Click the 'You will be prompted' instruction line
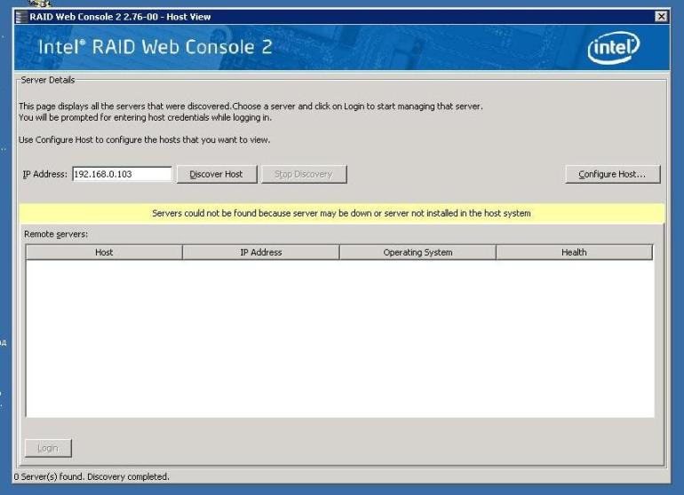Viewport: 684px width, 495px height. pos(146,118)
